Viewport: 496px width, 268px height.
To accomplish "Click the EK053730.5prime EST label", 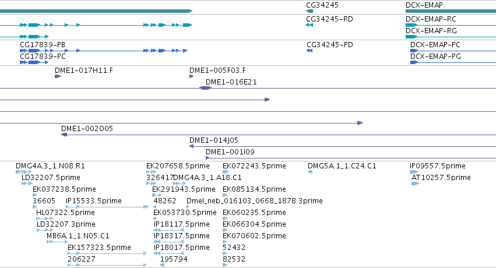I will click(x=185, y=213).
